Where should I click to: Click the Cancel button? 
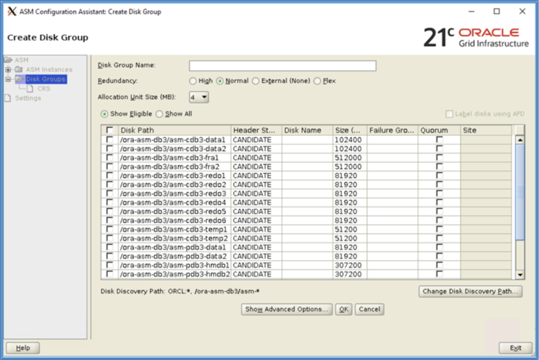(370, 309)
